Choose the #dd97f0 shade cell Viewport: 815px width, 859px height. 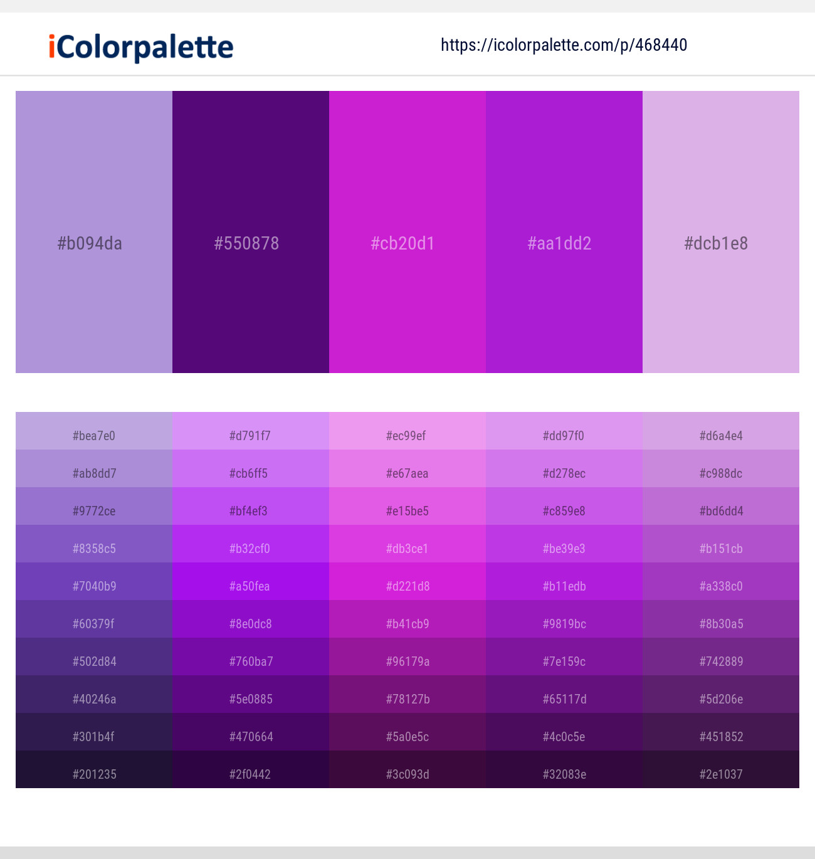click(x=564, y=431)
